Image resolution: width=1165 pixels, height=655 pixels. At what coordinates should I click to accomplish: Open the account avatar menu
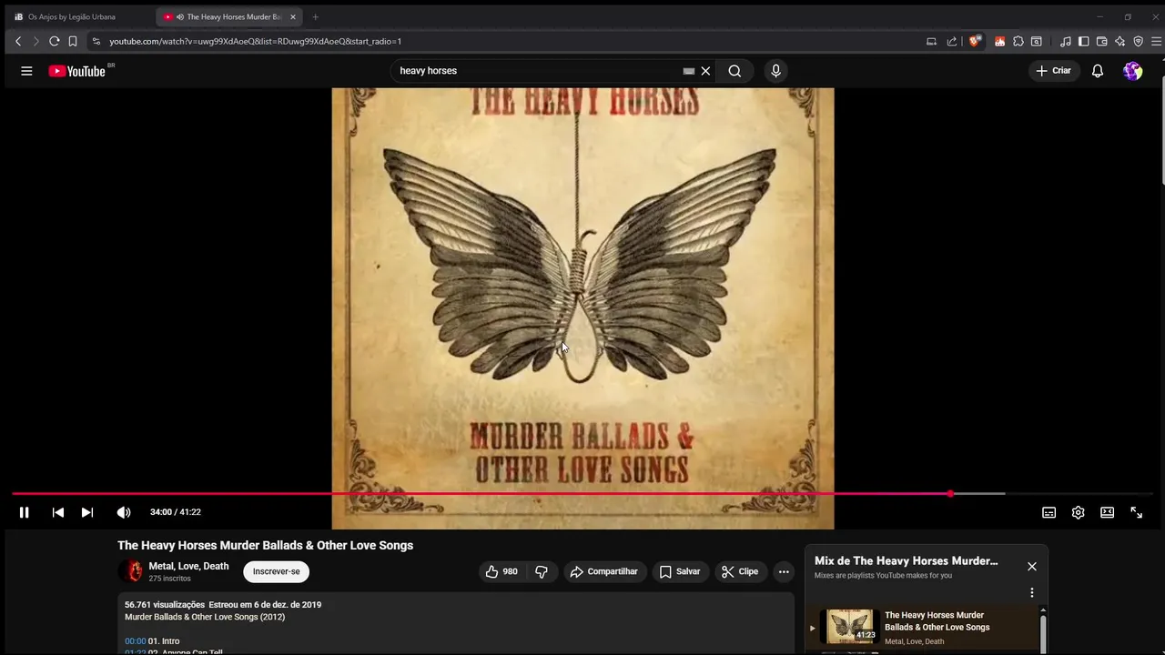tap(1132, 71)
